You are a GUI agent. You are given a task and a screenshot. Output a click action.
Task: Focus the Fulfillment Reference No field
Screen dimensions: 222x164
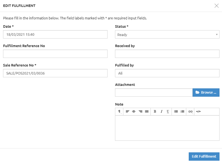click(x=55, y=54)
